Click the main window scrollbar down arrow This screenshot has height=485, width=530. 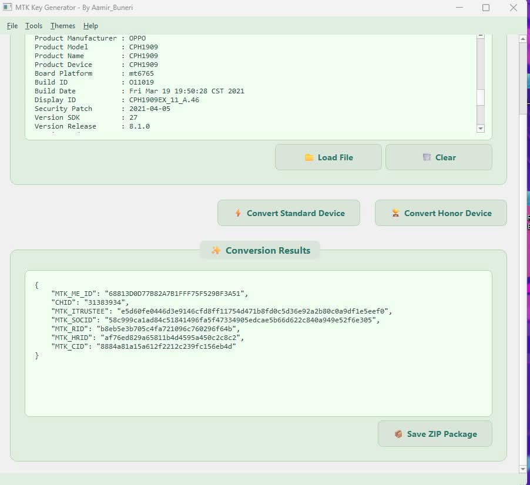tap(523, 469)
